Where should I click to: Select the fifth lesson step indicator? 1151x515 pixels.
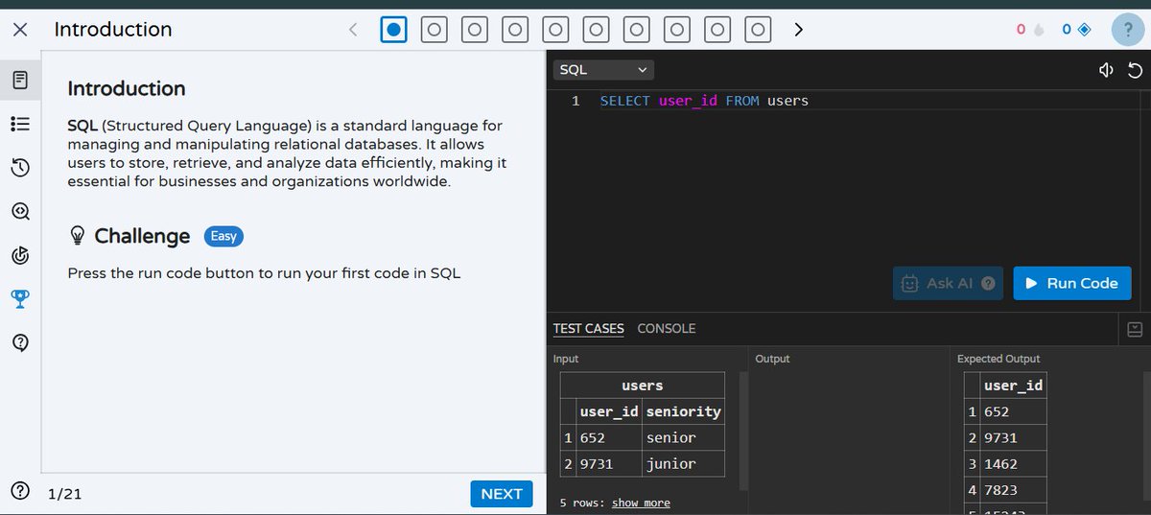point(554,30)
